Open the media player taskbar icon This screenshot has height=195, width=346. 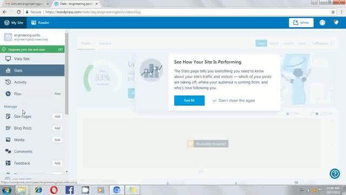(101, 190)
